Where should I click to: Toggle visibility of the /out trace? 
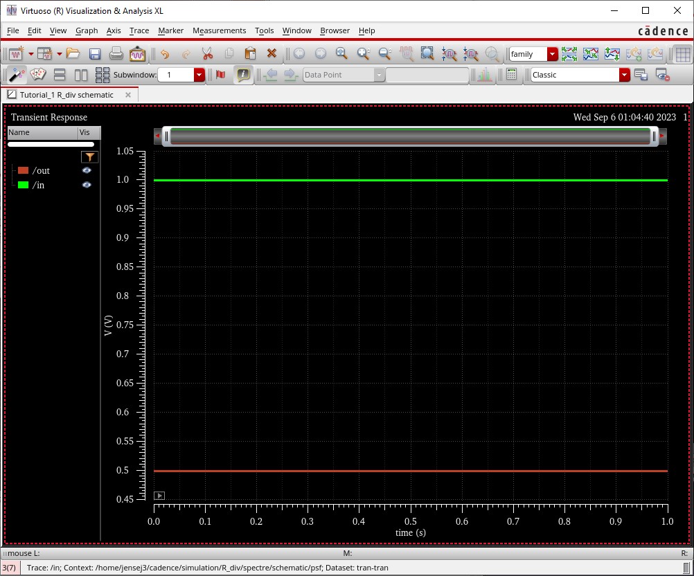coord(87,170)
